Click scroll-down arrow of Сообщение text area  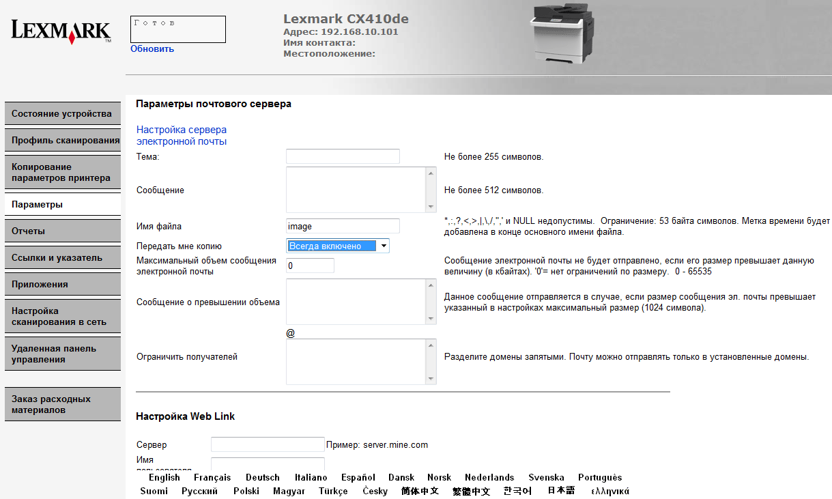coord(431,207)
